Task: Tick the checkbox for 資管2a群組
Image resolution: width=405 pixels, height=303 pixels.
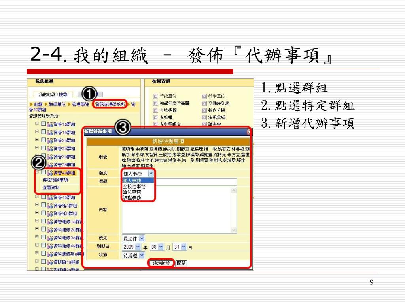Action: pyautogui.click(x=44, y=140)
